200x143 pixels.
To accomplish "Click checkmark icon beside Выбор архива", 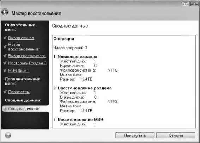I will [x=5, y=38].
